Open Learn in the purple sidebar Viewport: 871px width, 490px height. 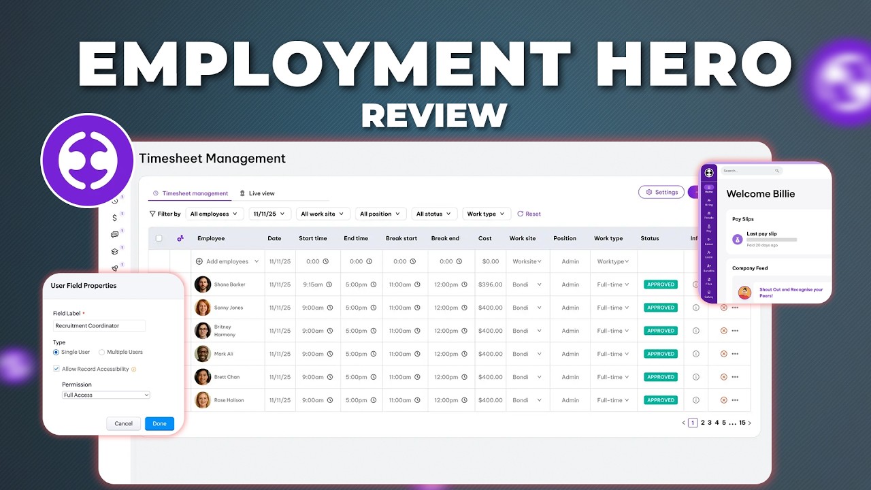(709, 255)
